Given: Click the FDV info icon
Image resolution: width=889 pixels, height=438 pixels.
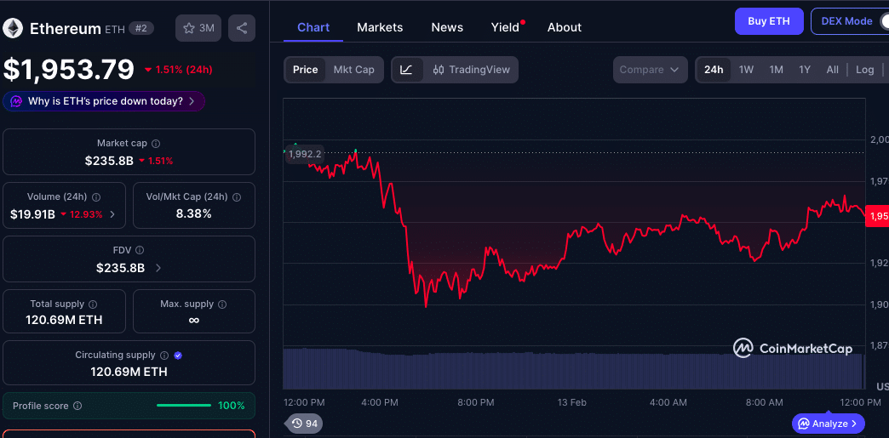Looking at the screenshot, I should [140, 250].
